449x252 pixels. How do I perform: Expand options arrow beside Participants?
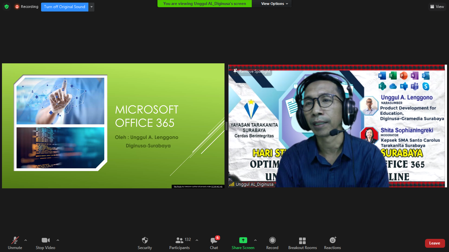coord(197,240)
